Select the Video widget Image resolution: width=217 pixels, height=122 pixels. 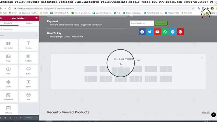tap(8, 71)
